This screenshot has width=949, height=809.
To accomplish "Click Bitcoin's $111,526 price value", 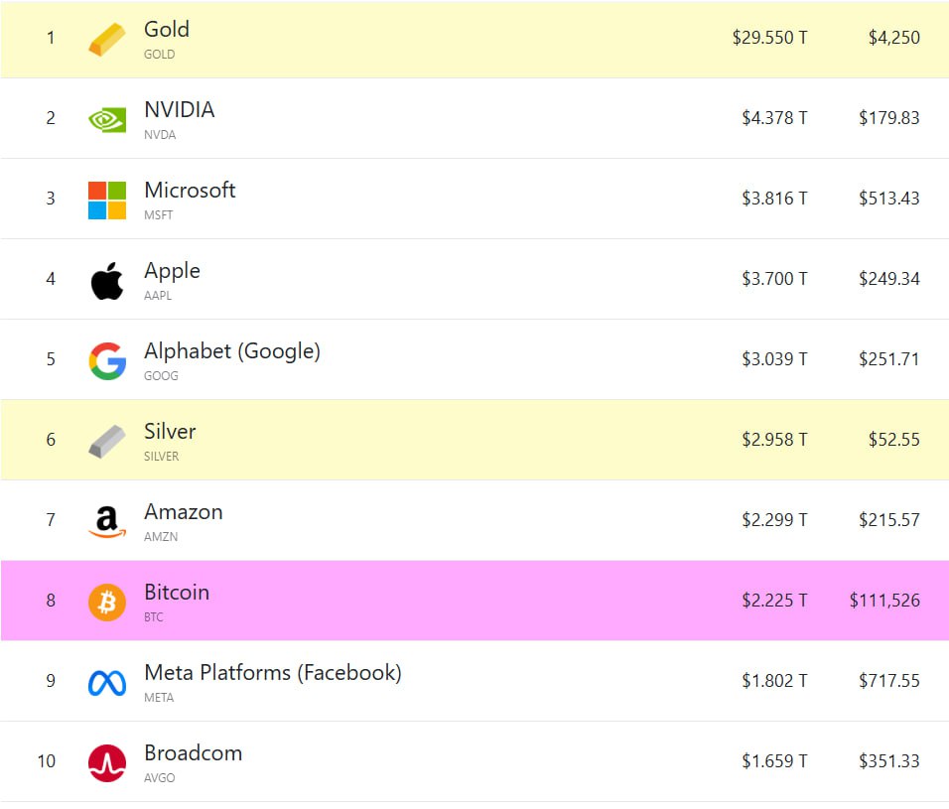I will pyautogui.click(x=884, y=602).
